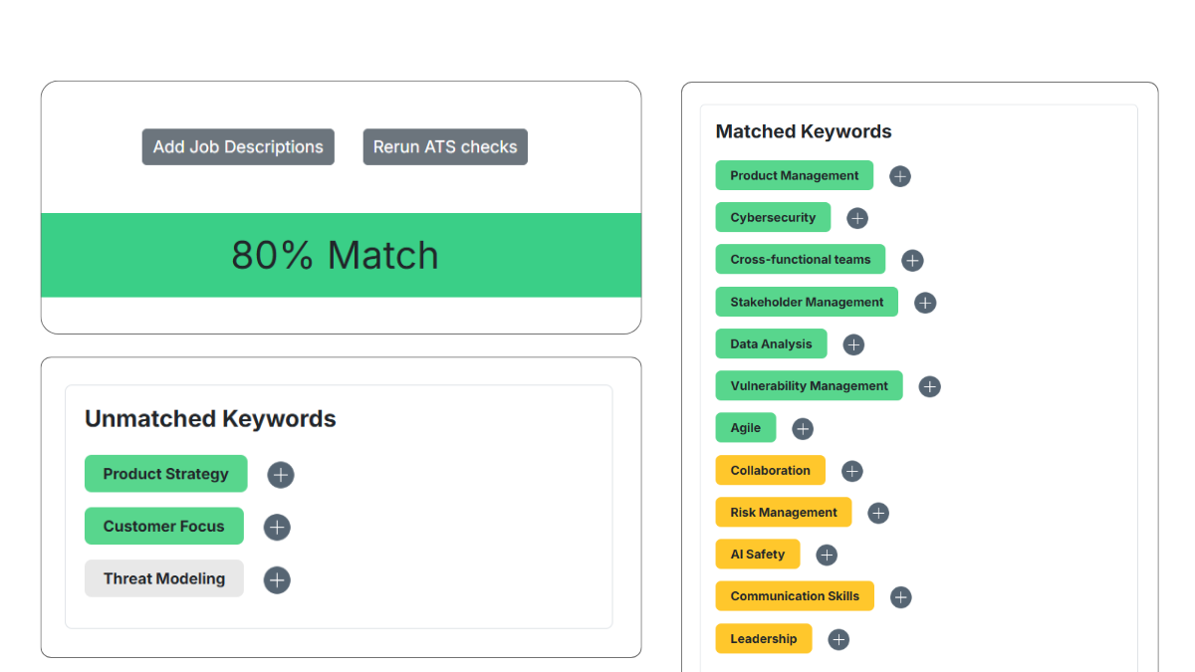Click the plus icon next to AI Safety
This screenshot has height=672, width=1195.
click(826, 555)
